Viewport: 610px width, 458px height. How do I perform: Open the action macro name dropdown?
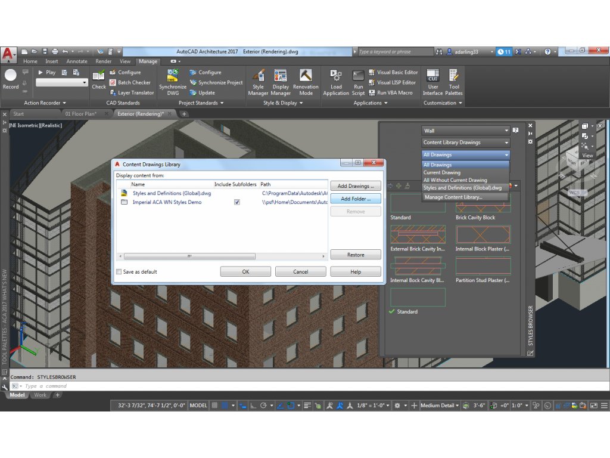point(61,82)
